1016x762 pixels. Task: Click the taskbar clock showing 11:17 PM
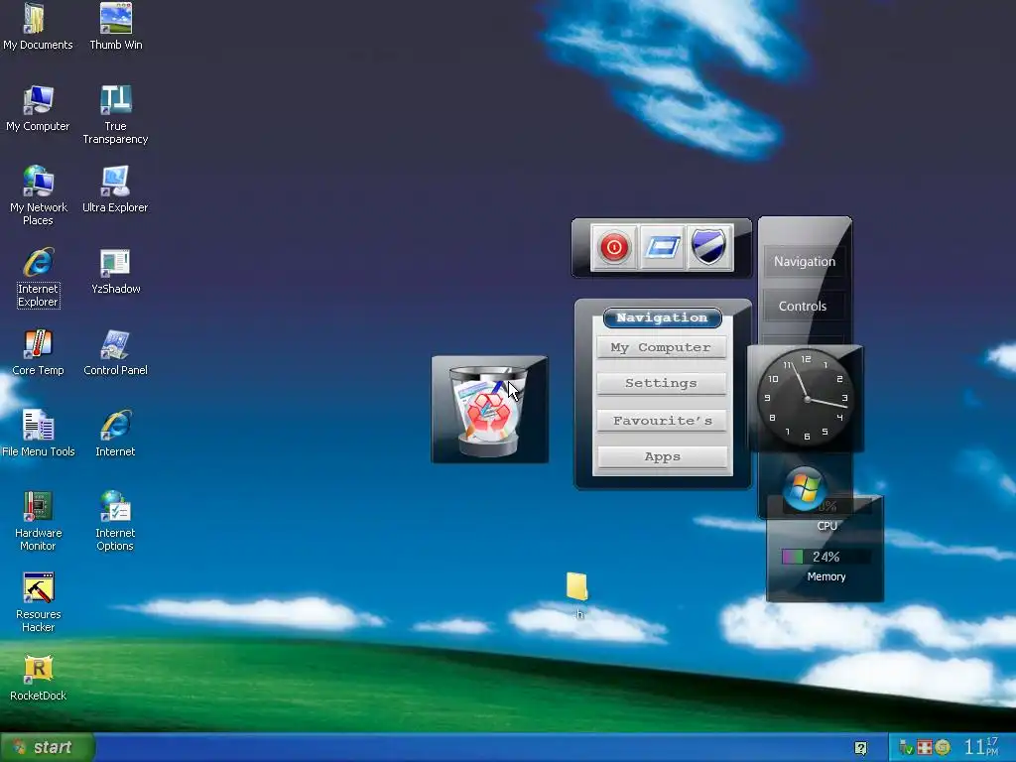pos(981,747)
